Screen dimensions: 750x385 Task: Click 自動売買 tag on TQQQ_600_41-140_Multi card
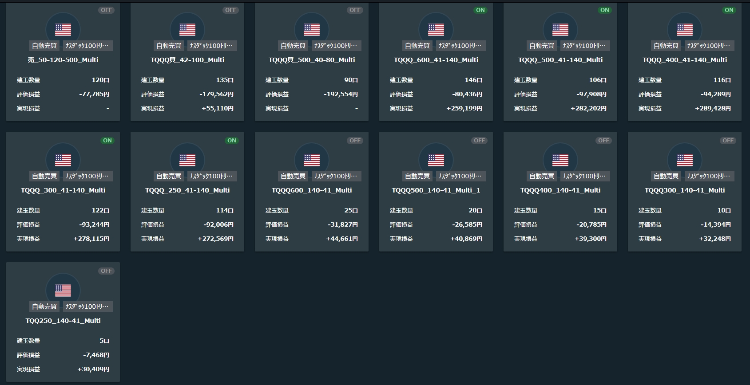pos(417,46)
